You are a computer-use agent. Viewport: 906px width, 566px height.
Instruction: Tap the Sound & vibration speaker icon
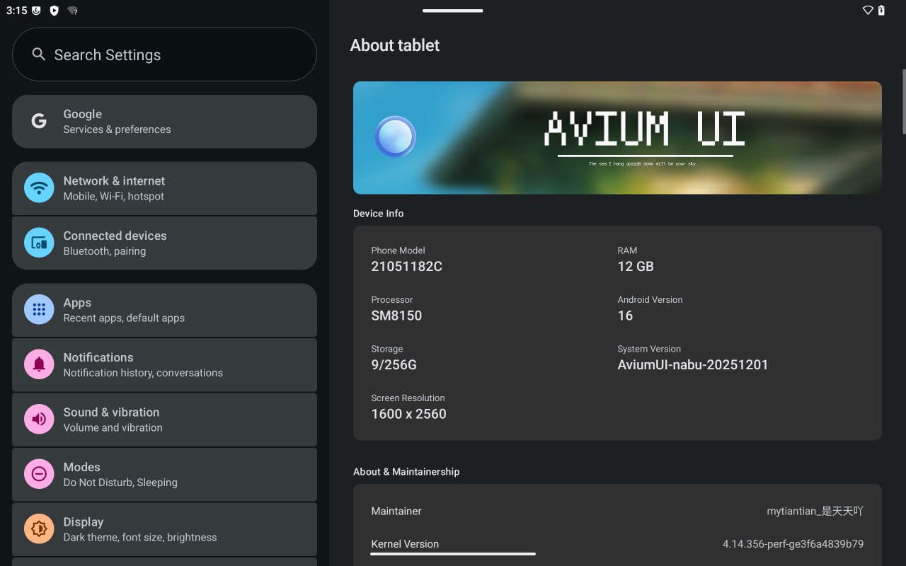tap(39, 420)
